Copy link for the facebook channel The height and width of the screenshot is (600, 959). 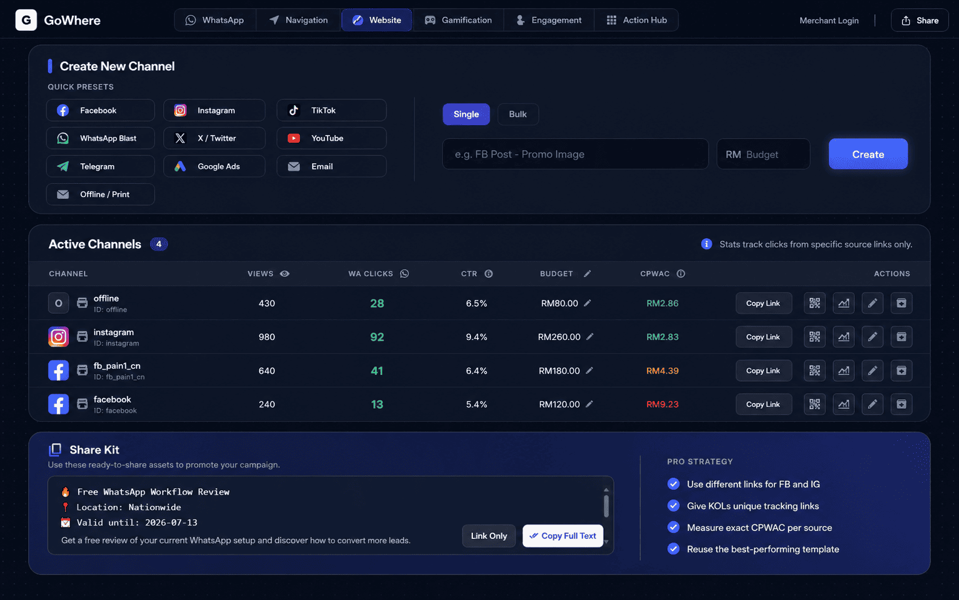[764, 404]
